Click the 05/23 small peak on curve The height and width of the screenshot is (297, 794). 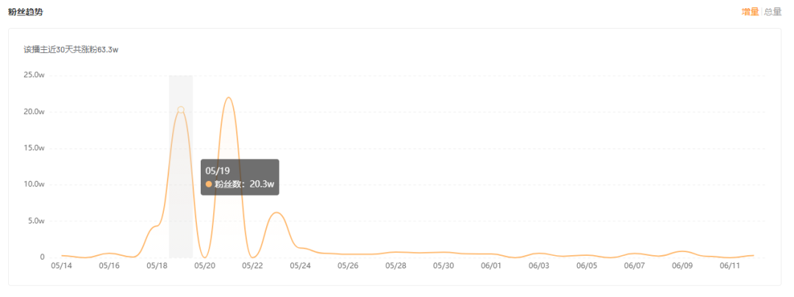click(x=276, y=213)
